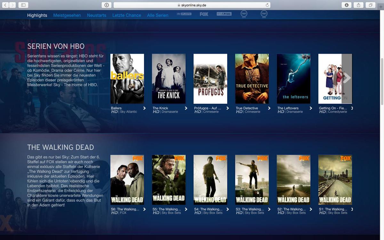The image size is (384, 240).
Task: Click the 'THE WALKING DEAD' section heading
Action: (x=60, y=148)
